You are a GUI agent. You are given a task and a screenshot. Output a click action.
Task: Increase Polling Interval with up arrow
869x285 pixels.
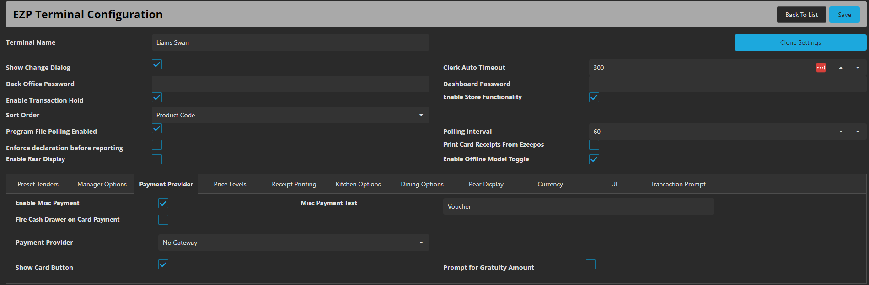pos(841,132)
